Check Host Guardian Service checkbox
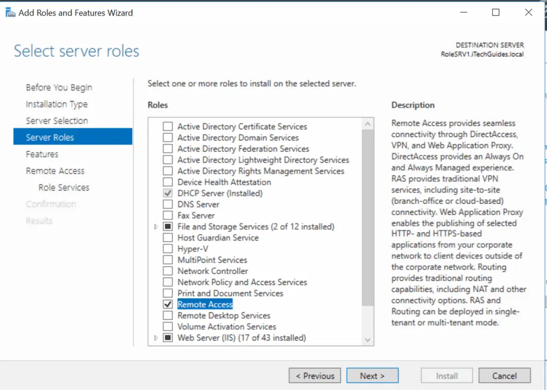This screenshot has width=547, height=390. pyautogui.click(x=168, y=238)
